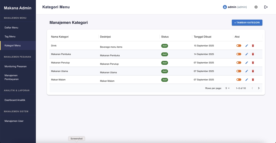The width and height of the screenshot is (276, 143).
Task: Open Dashboard Analitik link
Action: point(15,100)
